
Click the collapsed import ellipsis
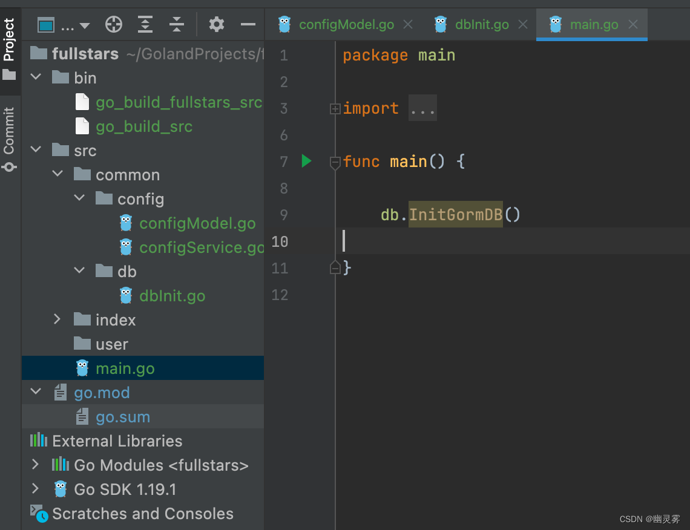(422, 108)
